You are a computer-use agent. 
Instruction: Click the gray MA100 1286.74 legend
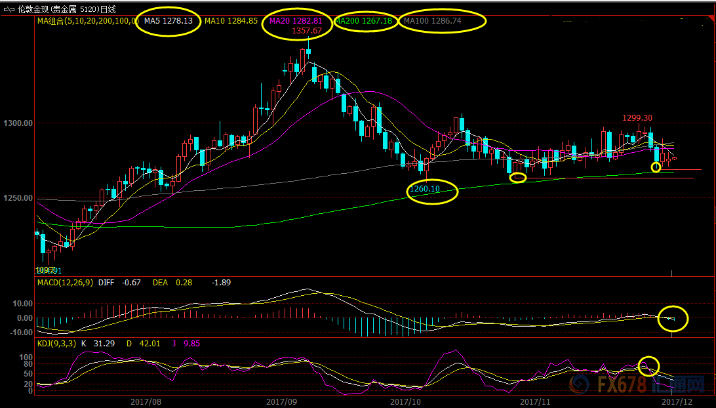(x=442, y=21)
